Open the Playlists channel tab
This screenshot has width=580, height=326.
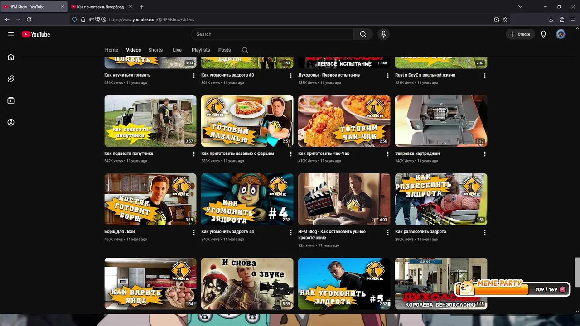click(201, 50)
